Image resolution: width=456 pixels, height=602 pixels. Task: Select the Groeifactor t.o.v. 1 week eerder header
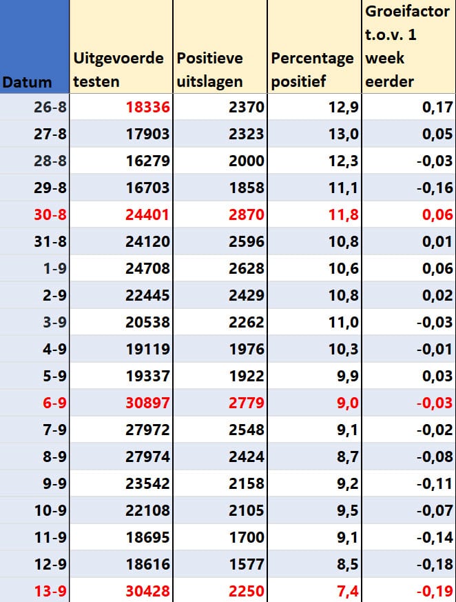(409, 46)
